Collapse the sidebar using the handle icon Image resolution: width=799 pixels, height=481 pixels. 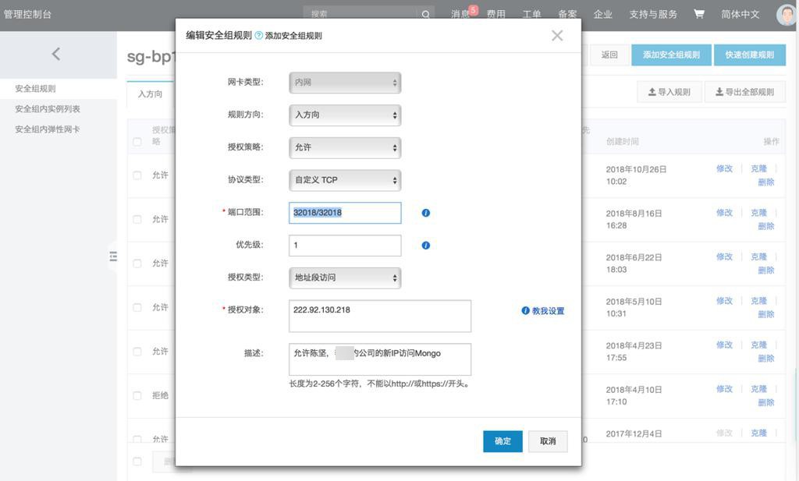113,256
